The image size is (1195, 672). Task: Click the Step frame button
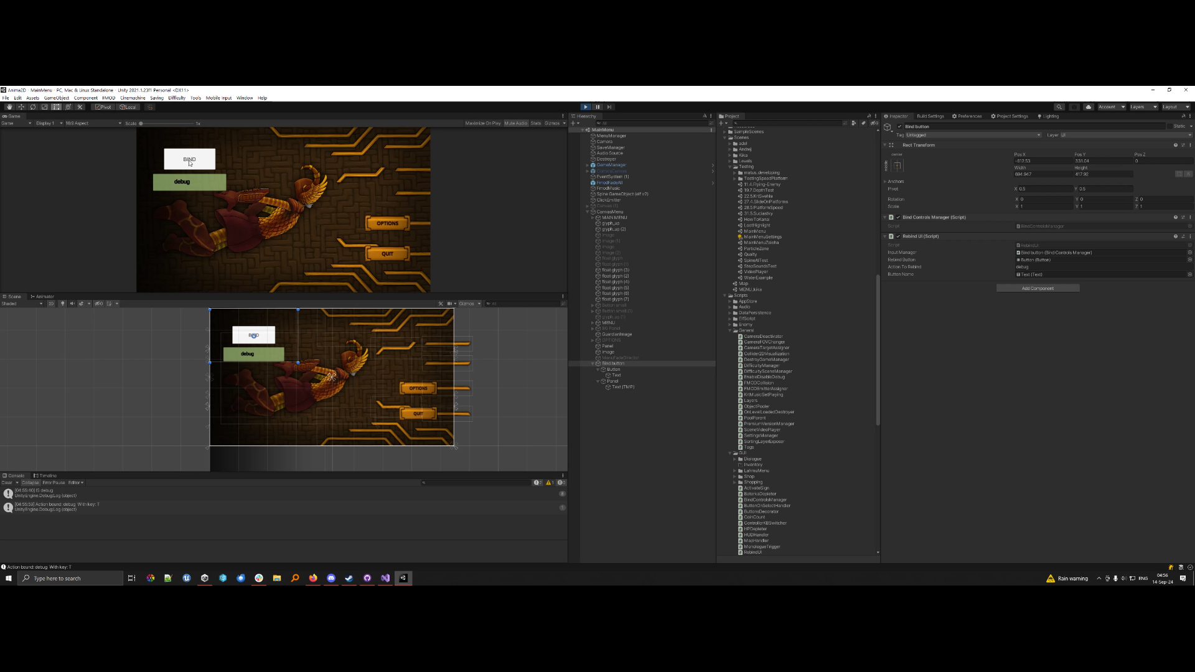tap(609, 107)
